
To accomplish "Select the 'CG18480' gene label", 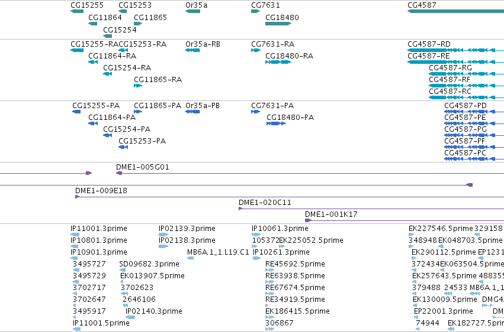I will click(x=283, y=17).
